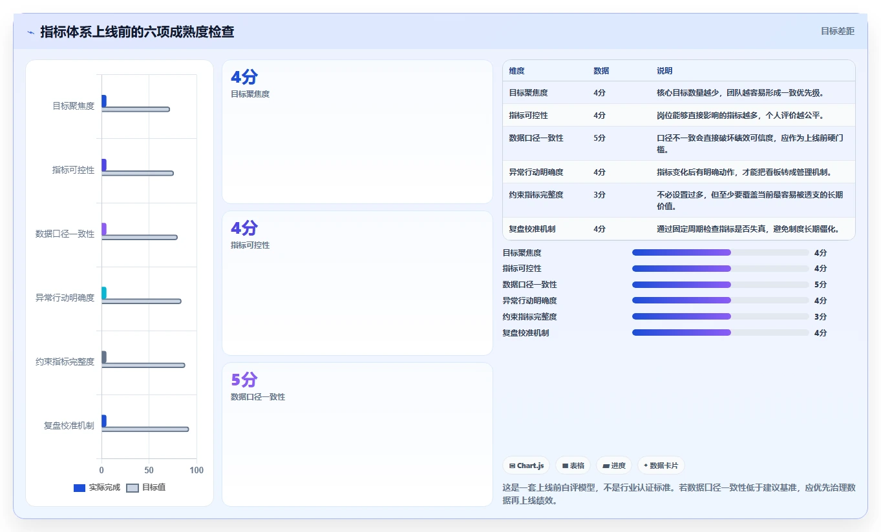881x532 pixels.
Task: Click the 复盘校准机制 axis label in the chart
Action: pyautogui.click(x=69, y=425)
